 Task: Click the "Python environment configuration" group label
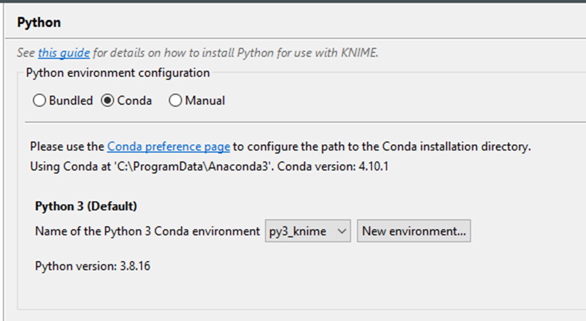118,73
